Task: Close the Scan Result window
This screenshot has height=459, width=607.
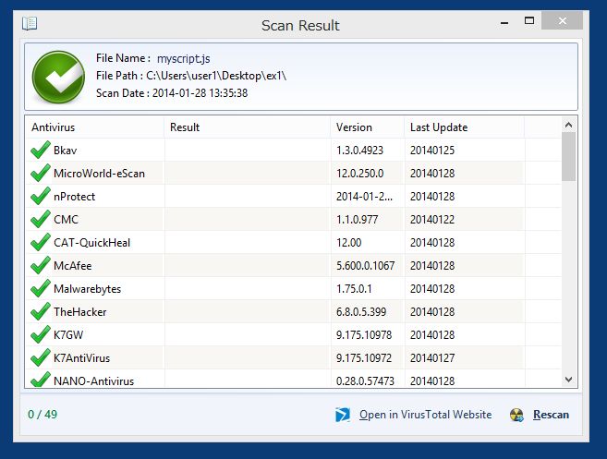Action: [x=562, y=20]
